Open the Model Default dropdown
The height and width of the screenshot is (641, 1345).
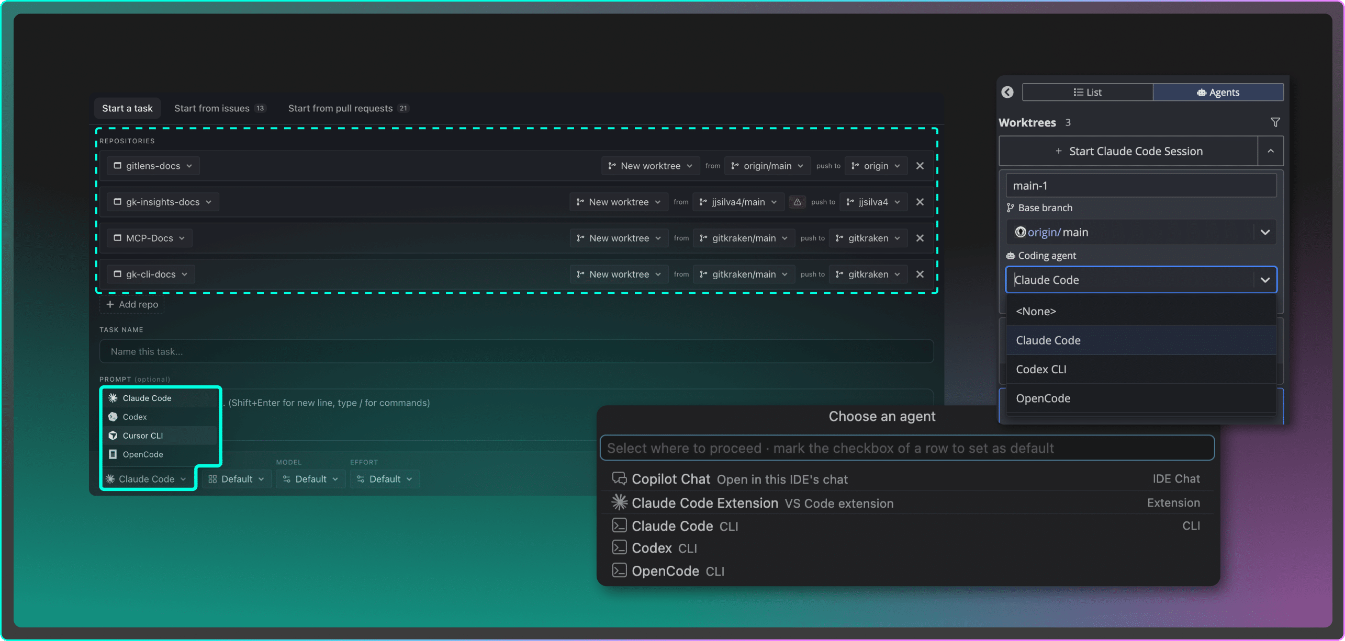[x=311, y=479]
